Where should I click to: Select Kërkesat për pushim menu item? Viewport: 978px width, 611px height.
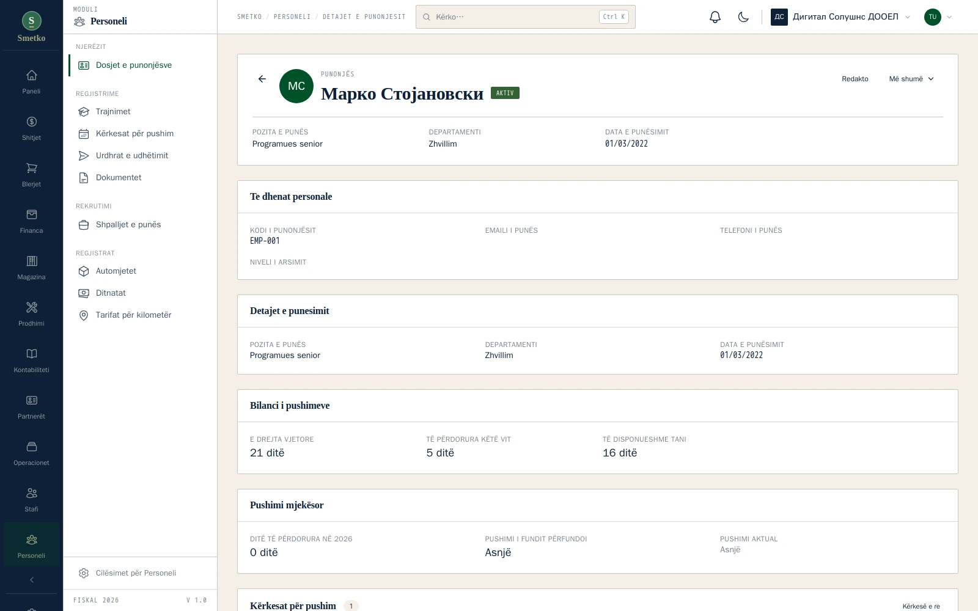[x=141, y=134]
